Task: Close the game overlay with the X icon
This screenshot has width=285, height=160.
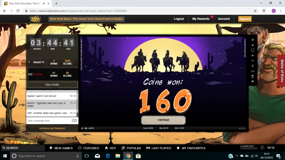Action: [253, 40]
